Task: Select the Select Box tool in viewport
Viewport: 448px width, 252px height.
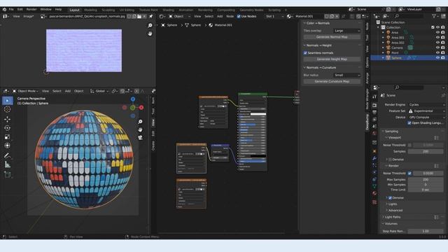Action: coord(8,101)
